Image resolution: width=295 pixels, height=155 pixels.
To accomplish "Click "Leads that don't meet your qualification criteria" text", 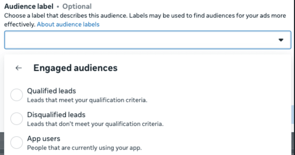I will point(95,124).
